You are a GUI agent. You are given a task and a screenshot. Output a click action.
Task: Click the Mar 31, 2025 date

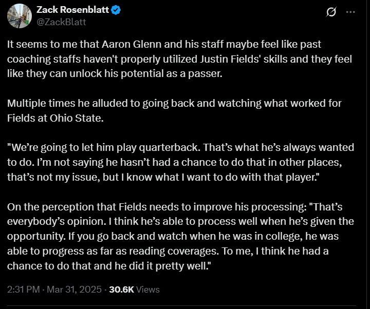pos(74,289)
